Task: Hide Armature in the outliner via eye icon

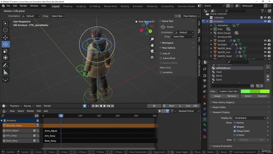Action: tap(265, 21)
